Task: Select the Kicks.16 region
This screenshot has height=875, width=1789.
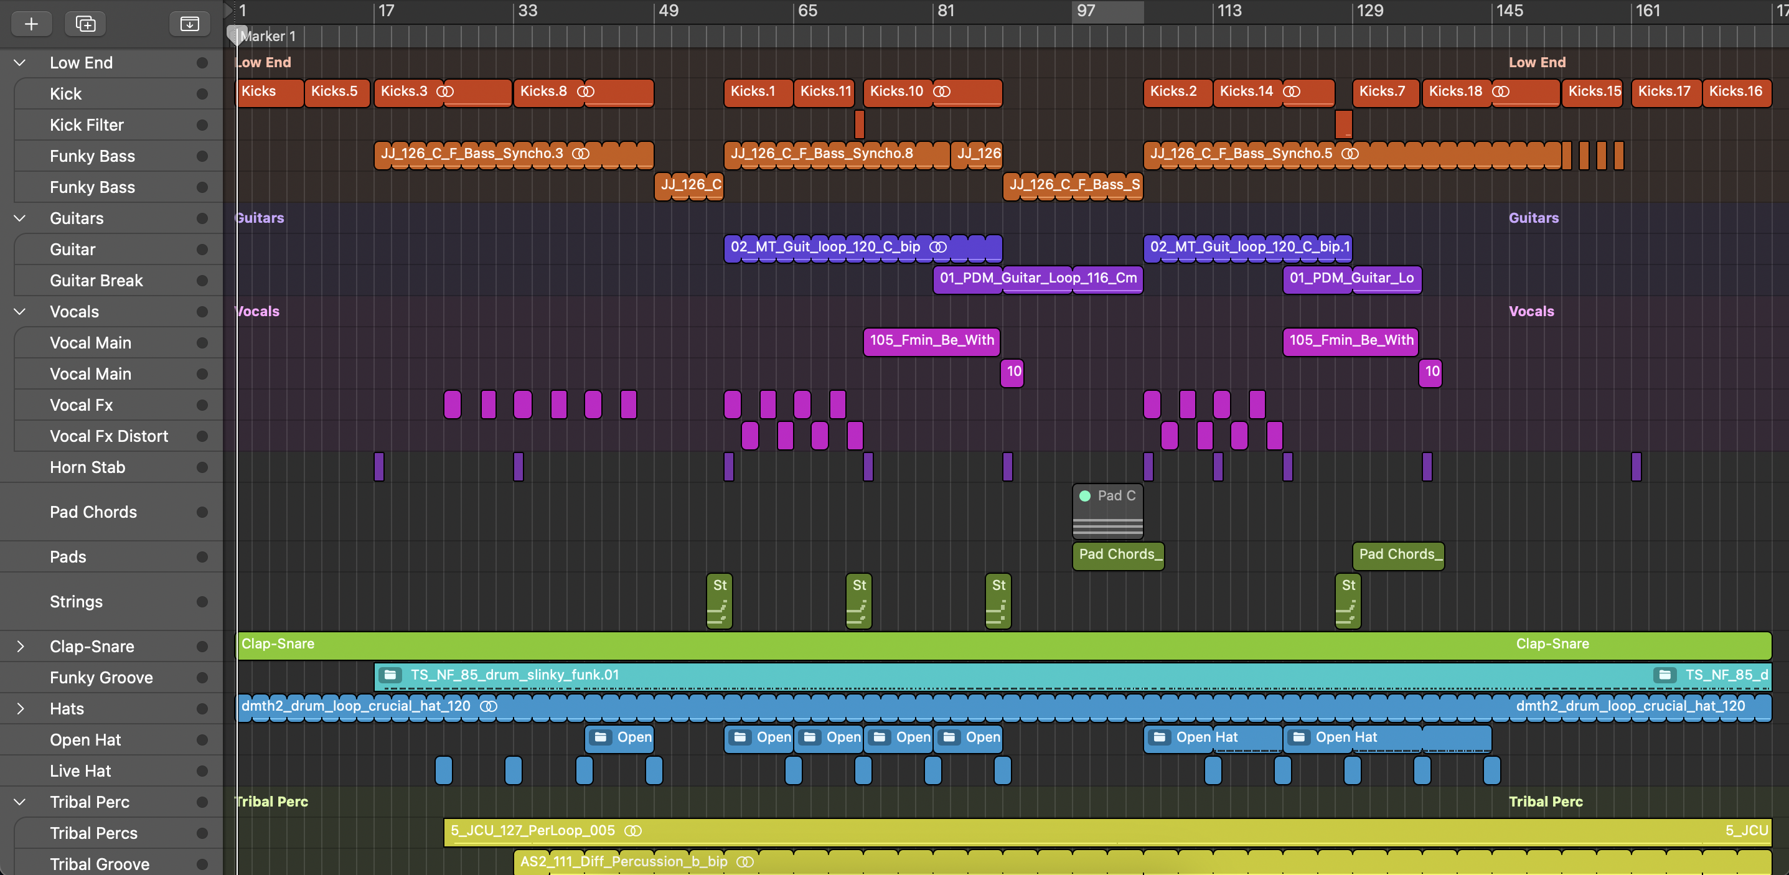Action: tap(1736, 93)
